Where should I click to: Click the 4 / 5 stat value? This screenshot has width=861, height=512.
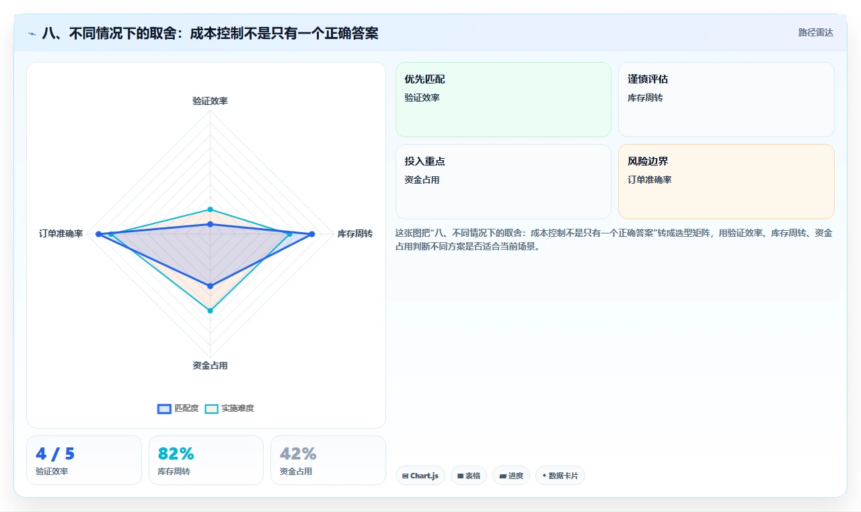(55, 453)
